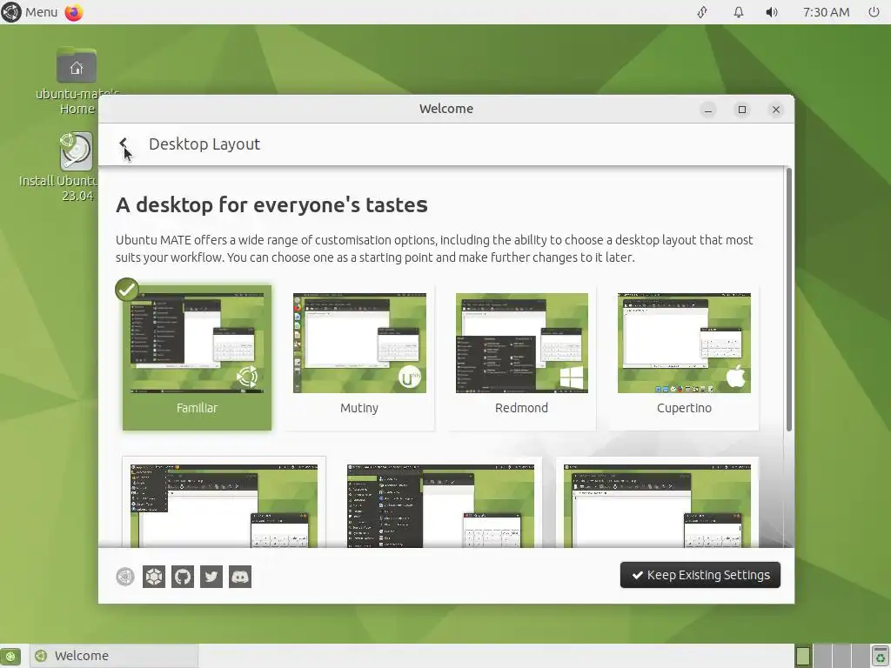The image size is (891, 668).
Task: Select the highlighted active workspace in switcher
Action: (803, 656)
